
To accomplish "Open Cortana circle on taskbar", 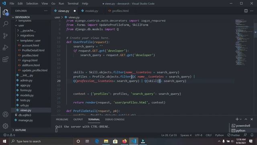I will click(78, 141).
